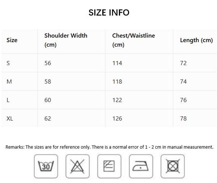Click the do-not-bleach triangle icon
This screenshot has height=183, width=217.
click(x=77, y=166)
